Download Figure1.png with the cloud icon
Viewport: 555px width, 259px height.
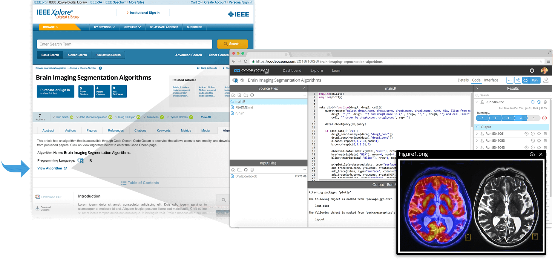[x=532, y=154]
